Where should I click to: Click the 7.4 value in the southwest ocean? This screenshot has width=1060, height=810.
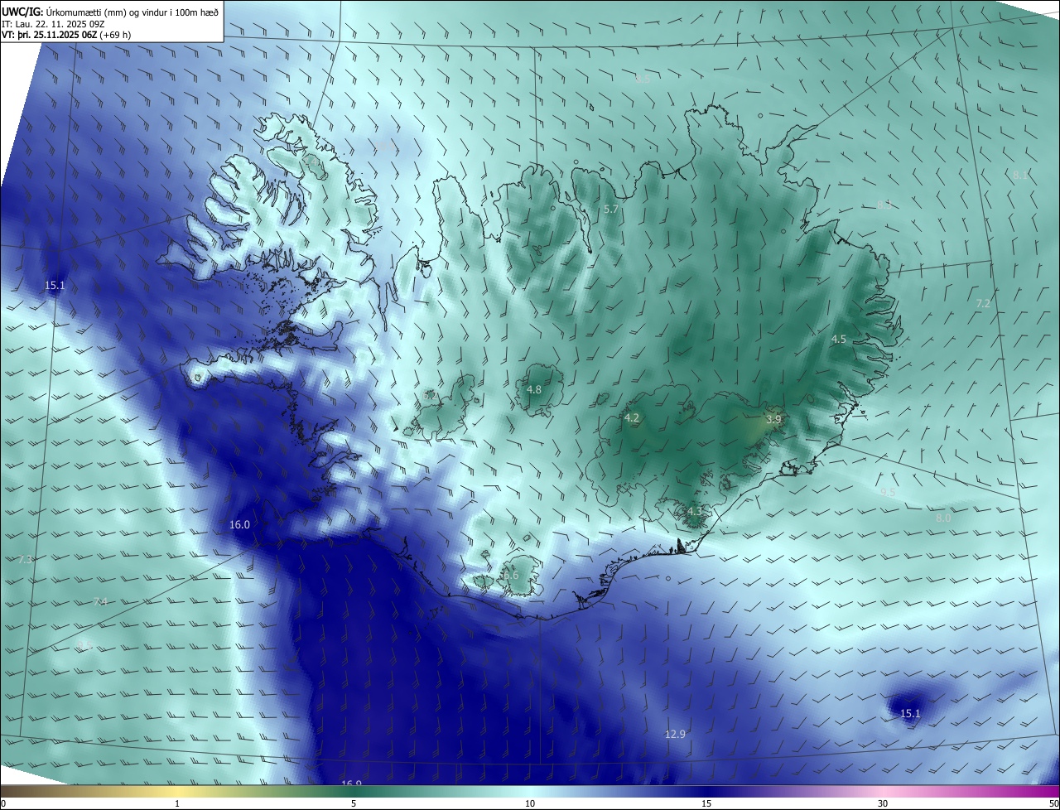[100, 601]
